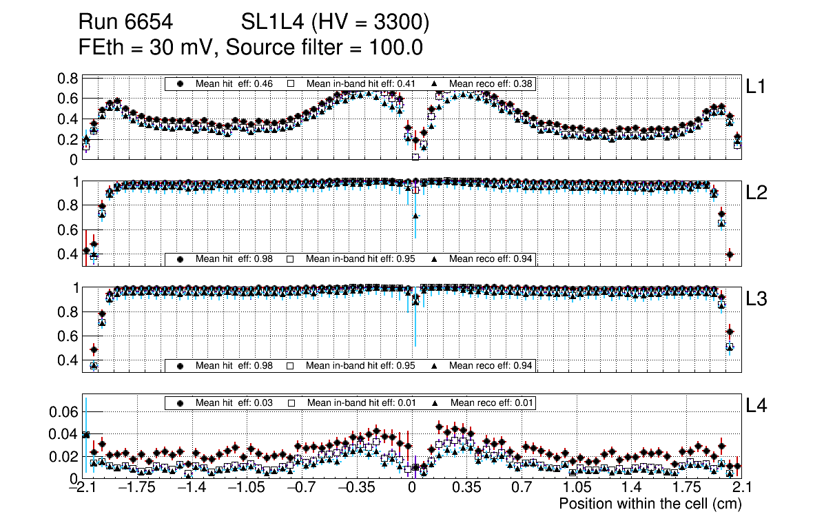The image size is (824, 532).
Task: Pick the open square marker in L3 legend
Action: point(291,365)
